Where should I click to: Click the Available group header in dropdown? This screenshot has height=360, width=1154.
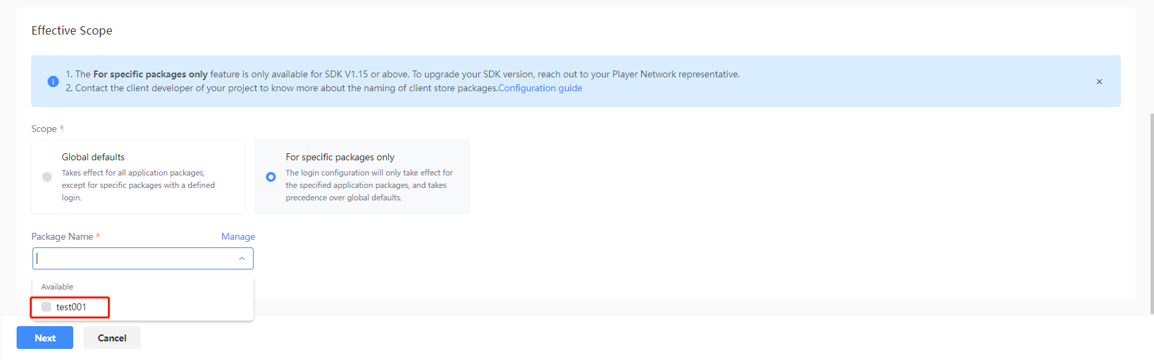point(57,287)
